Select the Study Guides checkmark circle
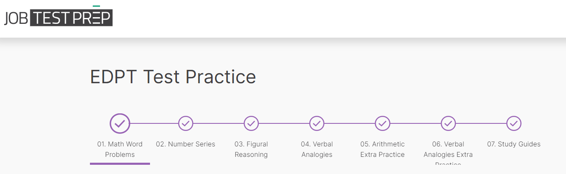 coord(514,123)
